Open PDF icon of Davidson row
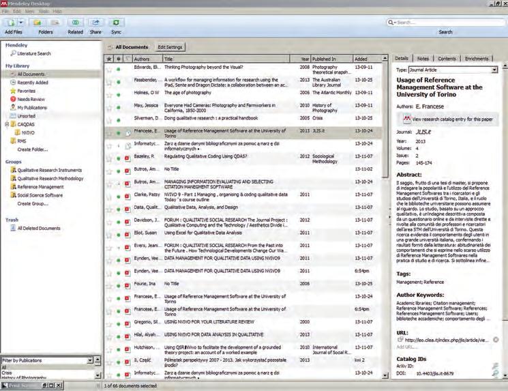The height and width of the screenshot is (391, 508). [128, 222]
